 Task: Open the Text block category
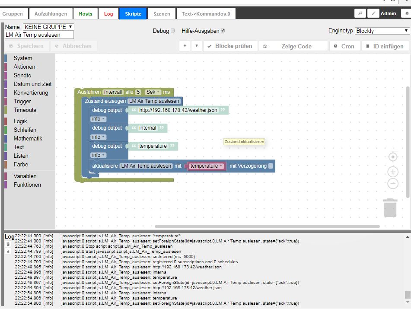point(19,147)
